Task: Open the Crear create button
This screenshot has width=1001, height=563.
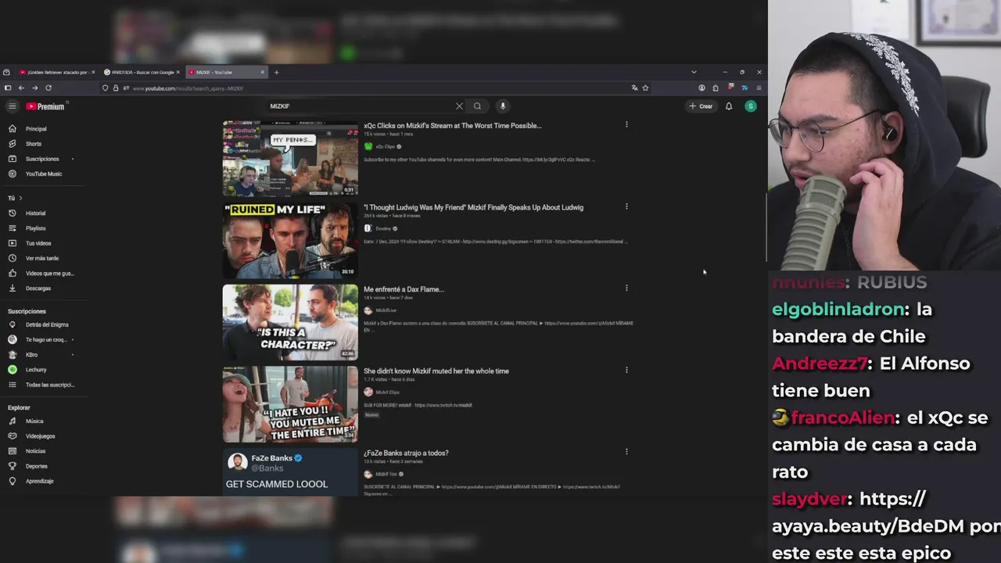Action: (x=701, y=106)
